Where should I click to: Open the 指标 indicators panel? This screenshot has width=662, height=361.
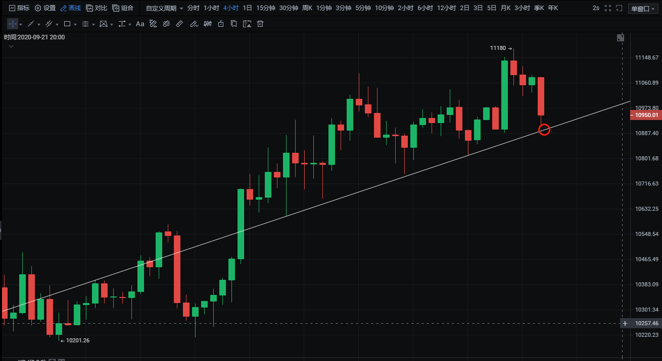pos(19,8)
